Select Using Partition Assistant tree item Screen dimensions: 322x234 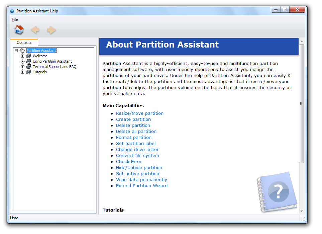click(52, 61)
